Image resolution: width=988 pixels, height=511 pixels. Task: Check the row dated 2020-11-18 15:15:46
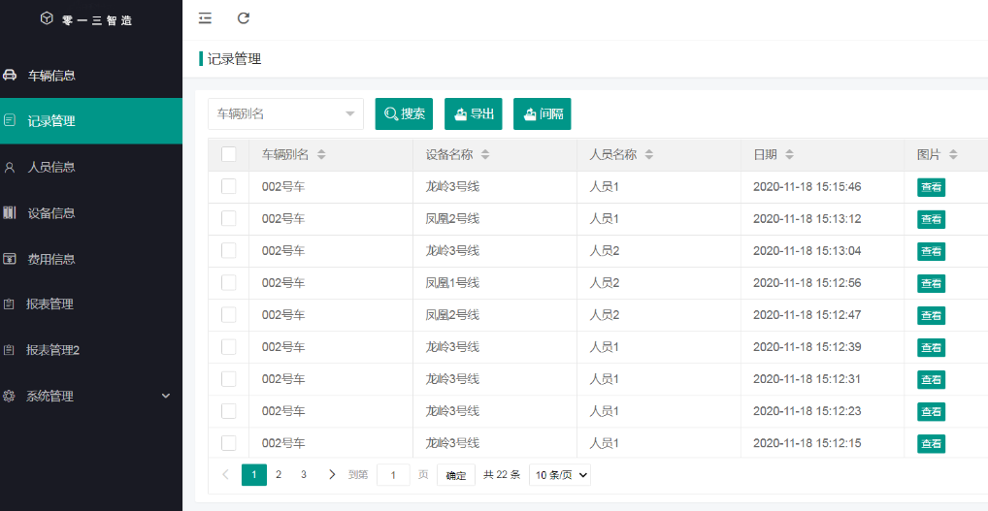click(x=229, y=186)
